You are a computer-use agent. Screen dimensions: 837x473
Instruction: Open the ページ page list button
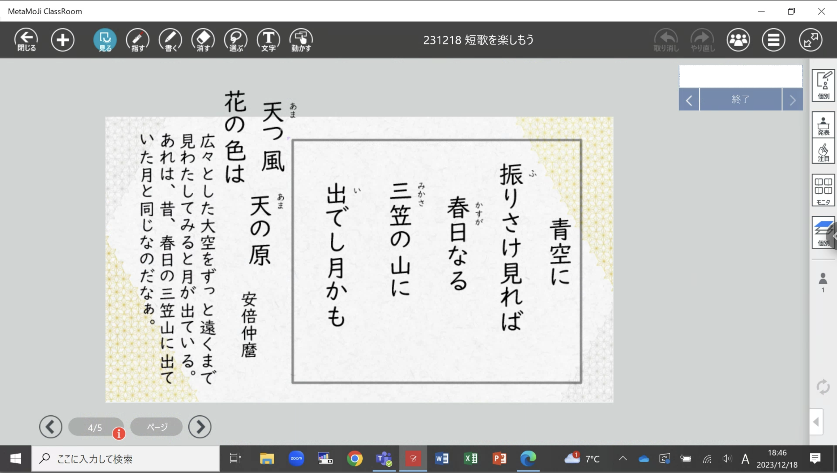tap(157, 426)
